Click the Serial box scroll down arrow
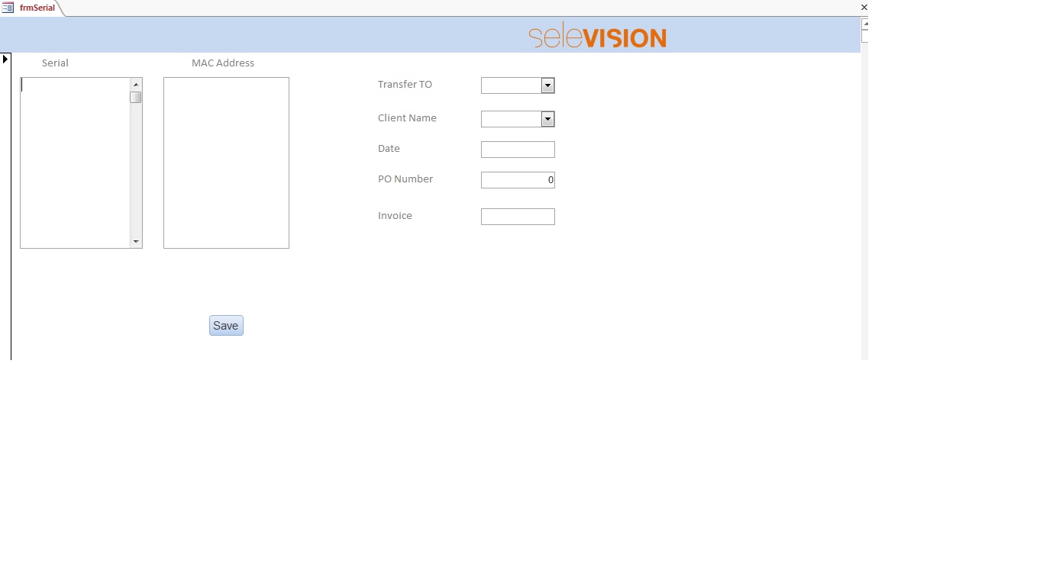1043x586 pixels. coord(136,242)
